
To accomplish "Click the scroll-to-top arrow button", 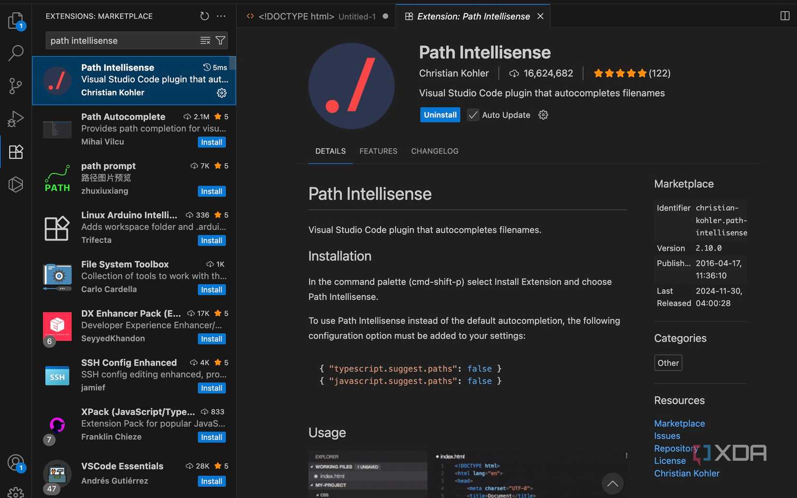I will pos(612,483).
